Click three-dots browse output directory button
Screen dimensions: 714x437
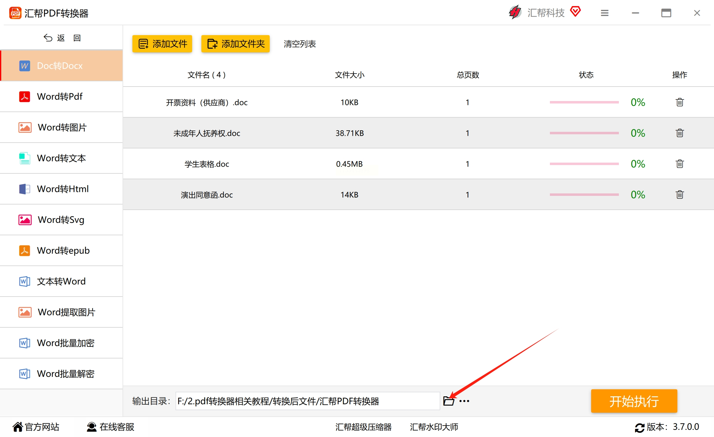pyautogui.click(x=464, y=401)
